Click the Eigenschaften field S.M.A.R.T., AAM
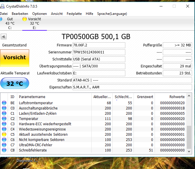 point(132,87)
